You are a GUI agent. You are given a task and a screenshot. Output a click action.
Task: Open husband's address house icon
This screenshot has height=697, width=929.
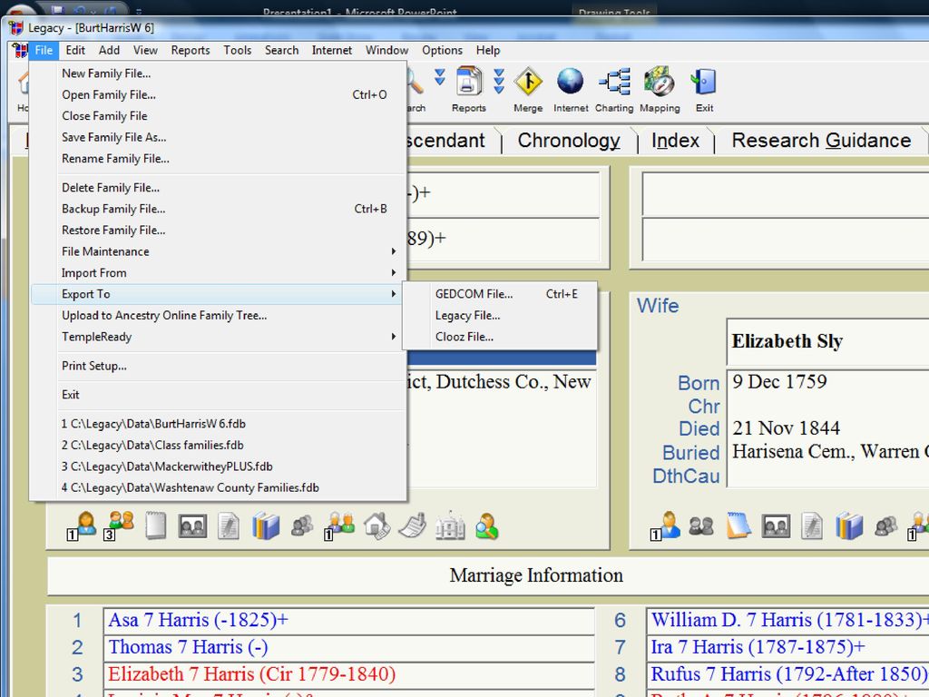point(376,525)
